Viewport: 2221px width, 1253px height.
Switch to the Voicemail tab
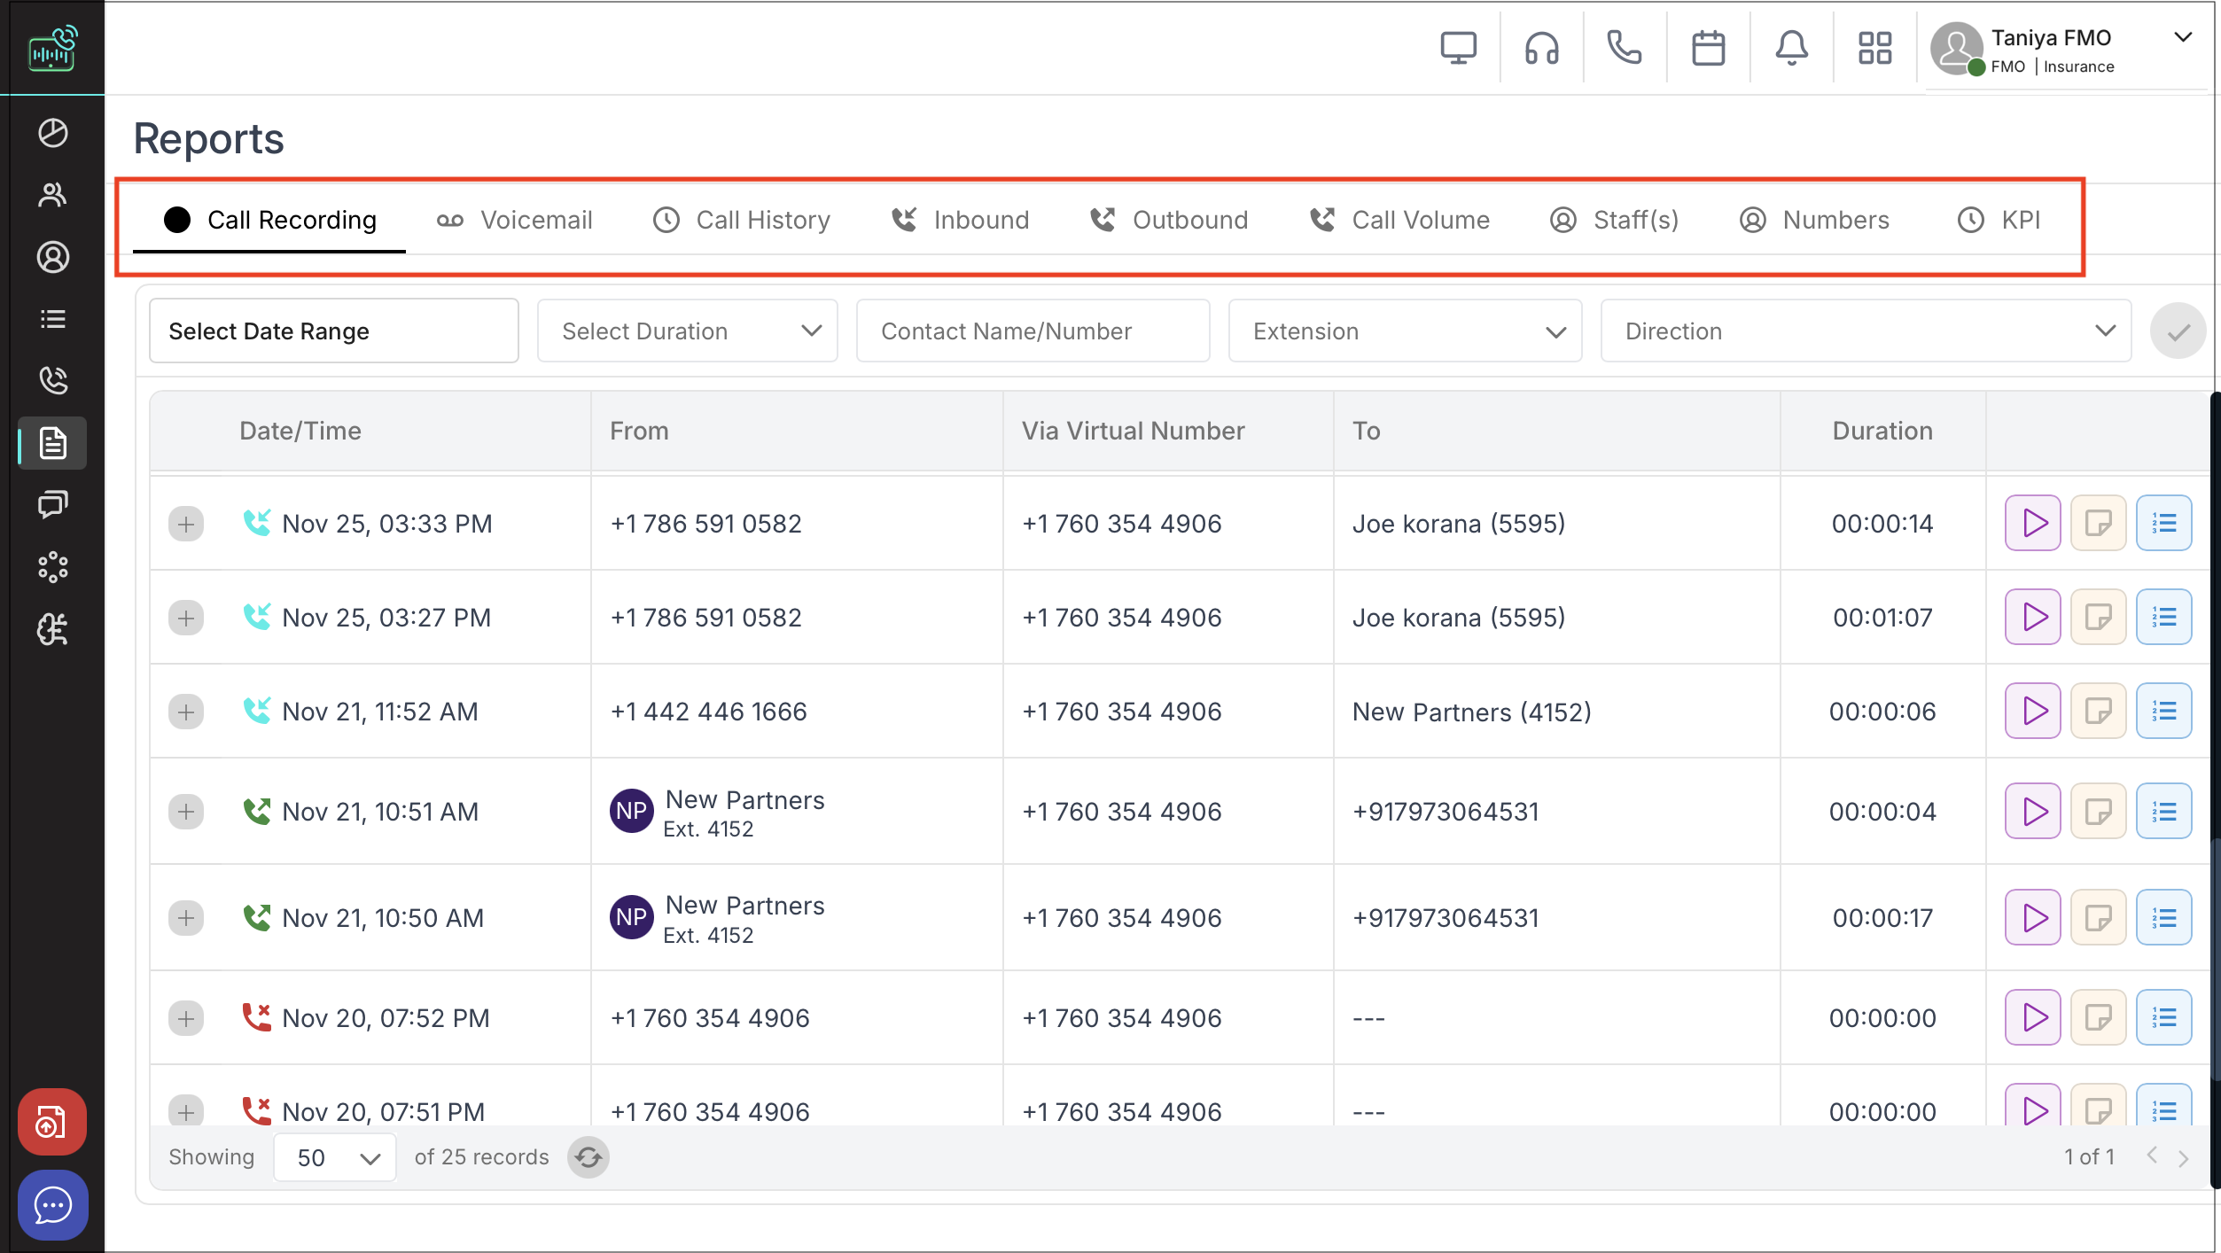tap(515, 220)
